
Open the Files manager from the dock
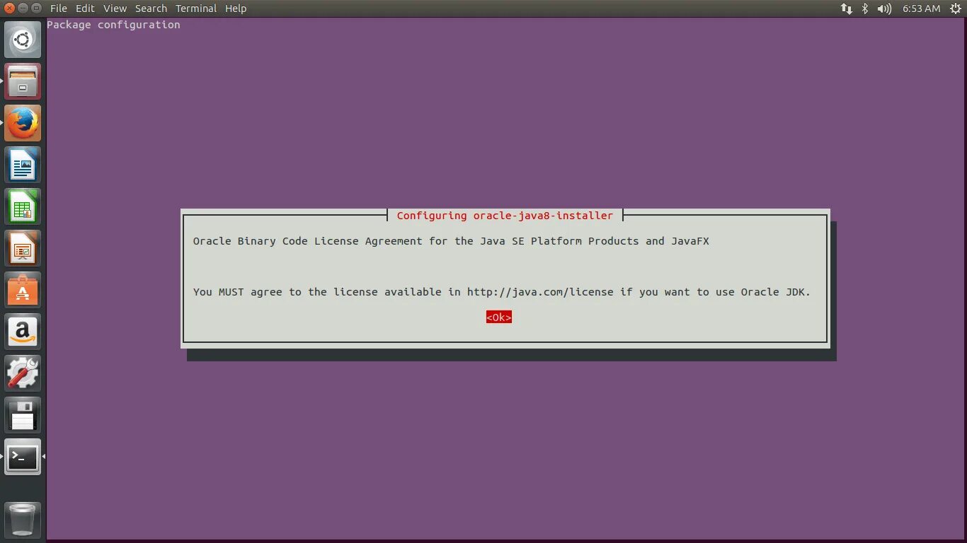(x=23, y=81)
